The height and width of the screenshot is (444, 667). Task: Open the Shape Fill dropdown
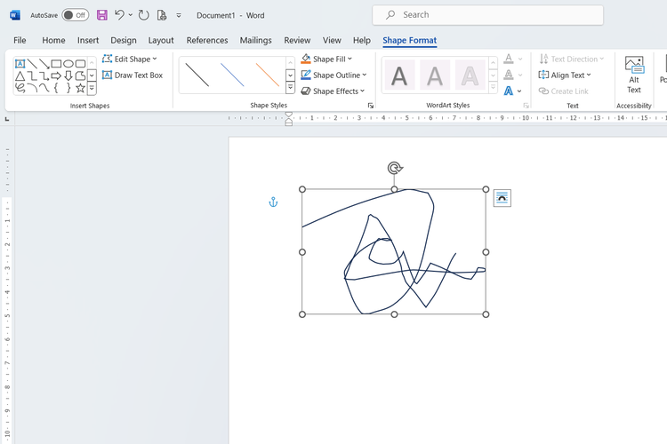(x=326, y=59)
